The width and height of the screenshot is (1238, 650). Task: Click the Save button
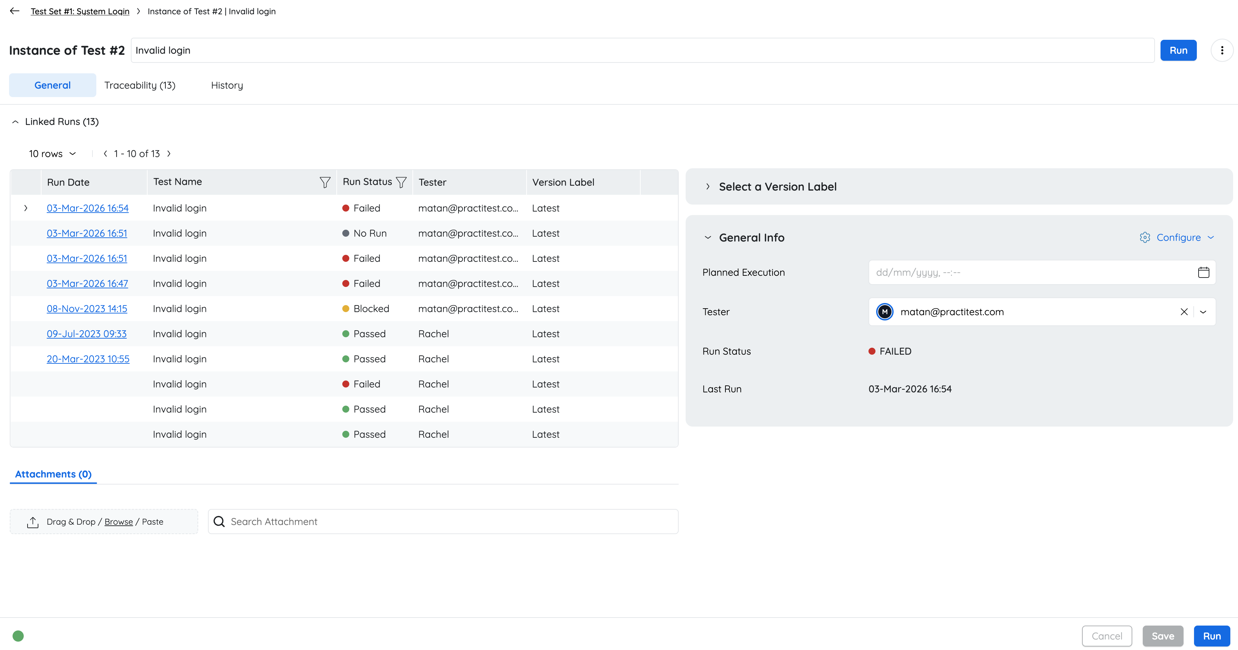[x=1163, y=636]
